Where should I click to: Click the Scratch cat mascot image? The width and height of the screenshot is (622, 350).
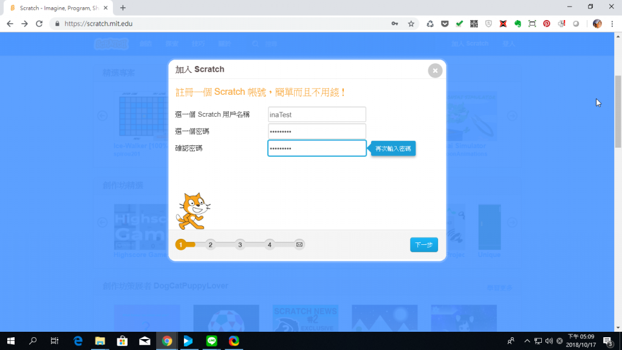193,211
